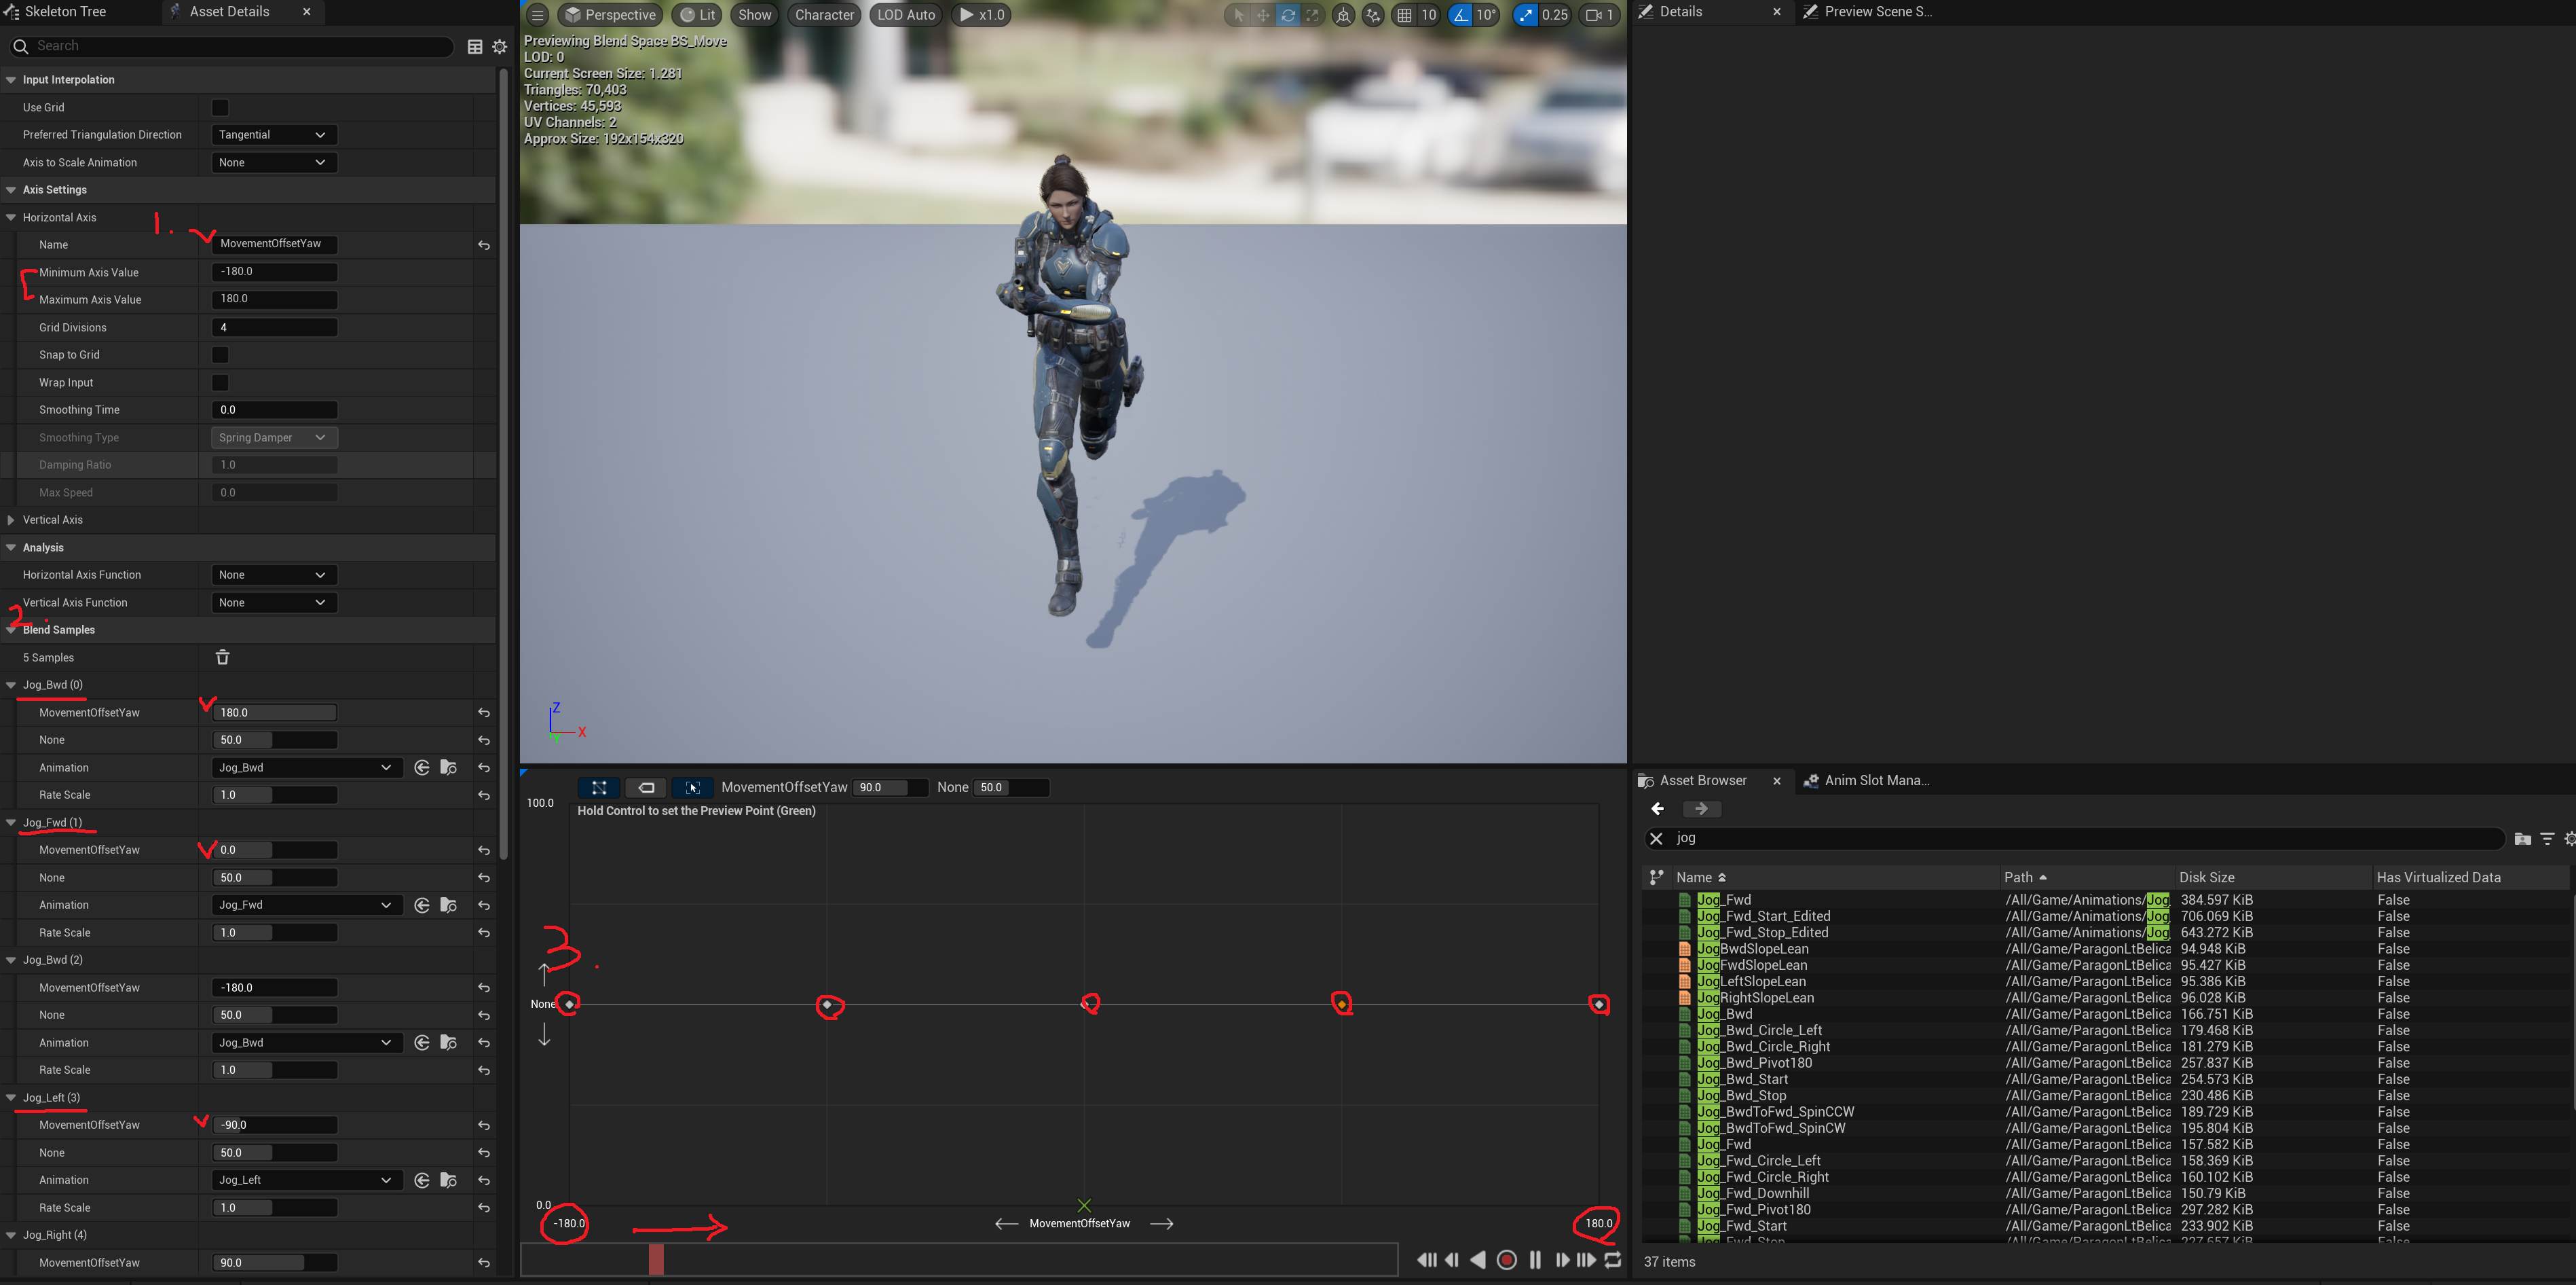Toggle triangulation display in blend graph
Viewport: 2576px width, 1285px height.
[599, 788]
